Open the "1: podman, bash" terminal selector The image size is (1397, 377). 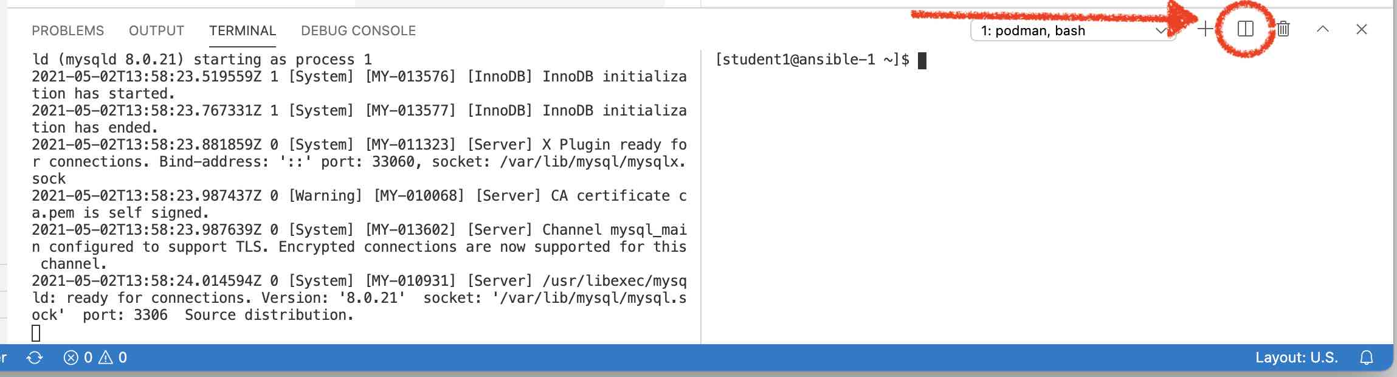(1064, 30)
